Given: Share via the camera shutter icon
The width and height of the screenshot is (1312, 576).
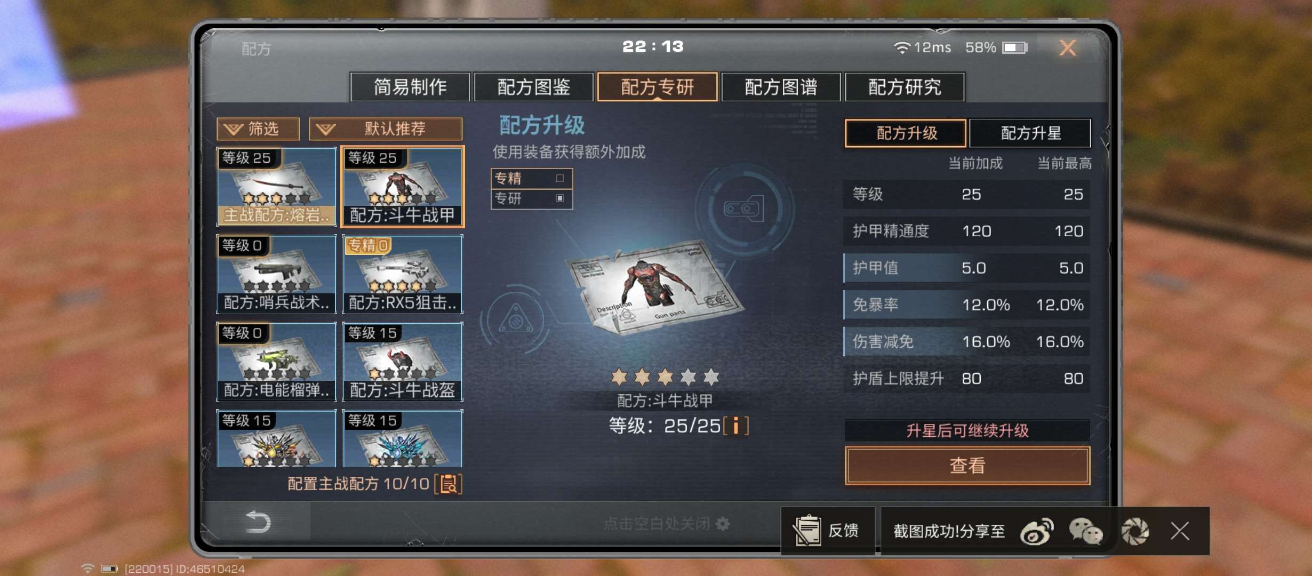Looking at the screenshot, I should point(1134,531).
